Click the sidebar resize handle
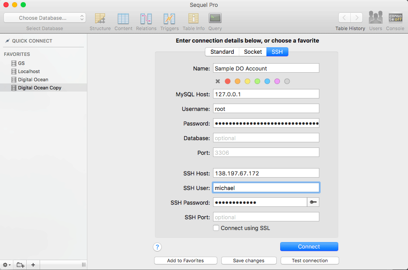Viewport: 408px width, 270px height. 83,265
